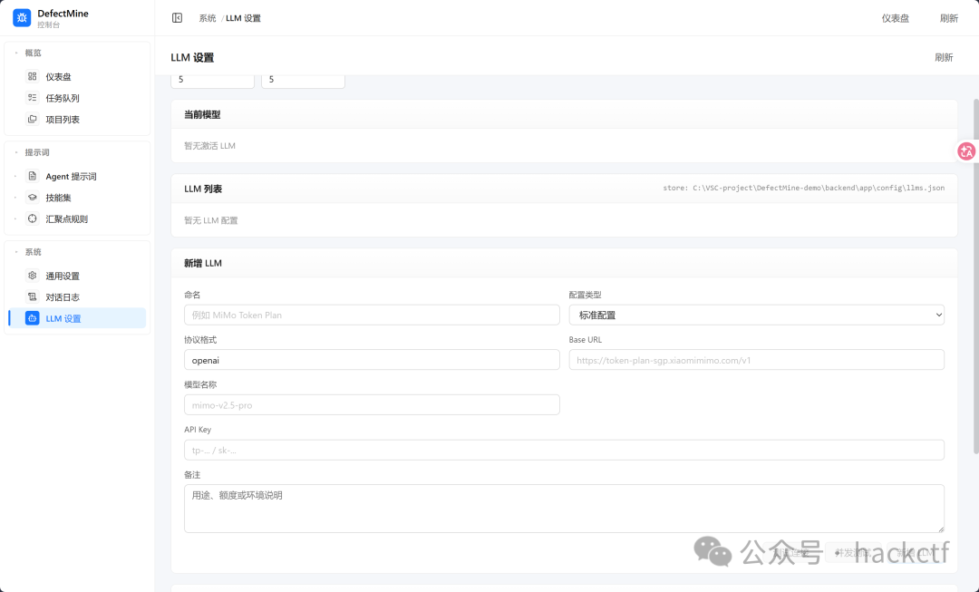979x592 pixels.
Task: Open the 技能集 graduation cap icon
Action: (x=33, y=198)
